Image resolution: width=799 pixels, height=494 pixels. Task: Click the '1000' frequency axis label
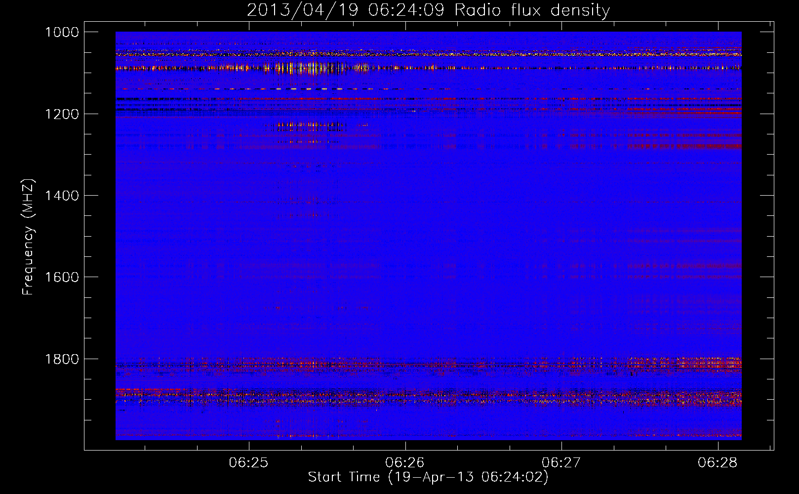point(62,32)
